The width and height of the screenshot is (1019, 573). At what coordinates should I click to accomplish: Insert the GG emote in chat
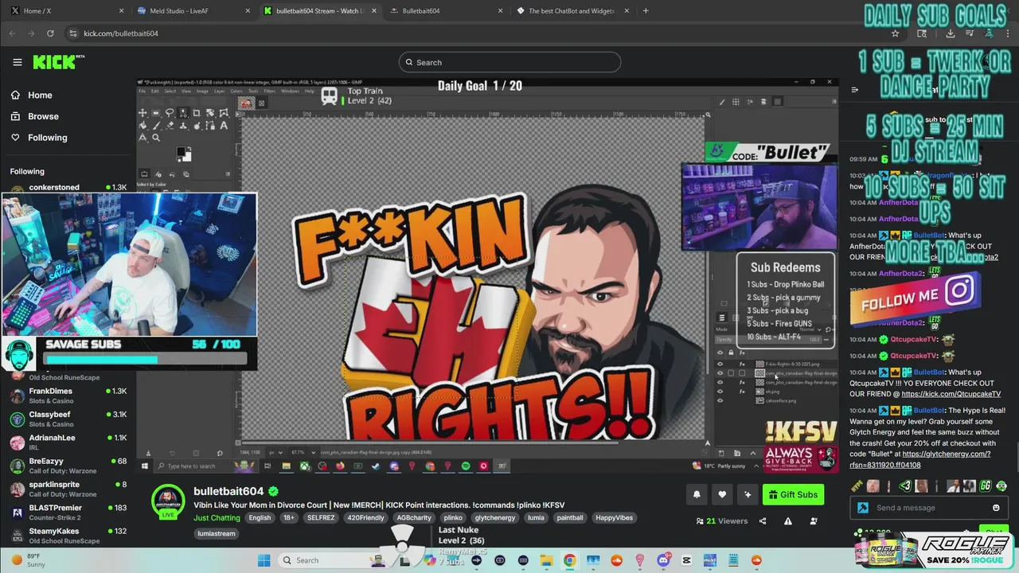click(986, 485)
